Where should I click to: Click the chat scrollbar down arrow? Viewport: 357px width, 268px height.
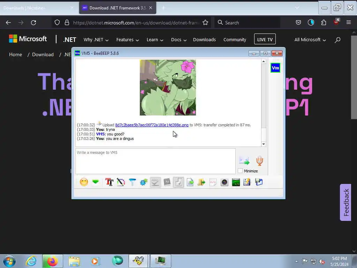coord(264,144)
